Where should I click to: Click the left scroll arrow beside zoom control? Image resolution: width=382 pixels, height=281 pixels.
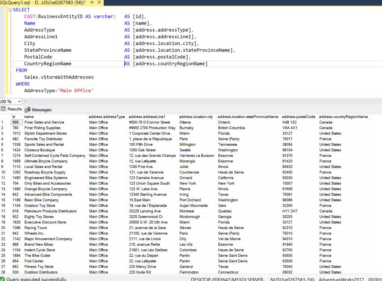25,101
